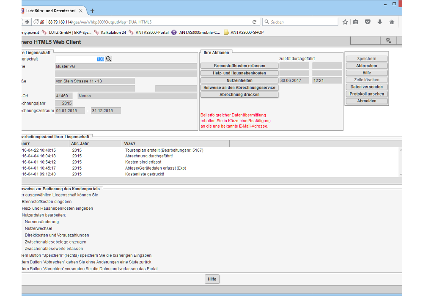Open the Pocket icon in the toolbar
This screenshot has height=296, width=423.
click(368, 22)
